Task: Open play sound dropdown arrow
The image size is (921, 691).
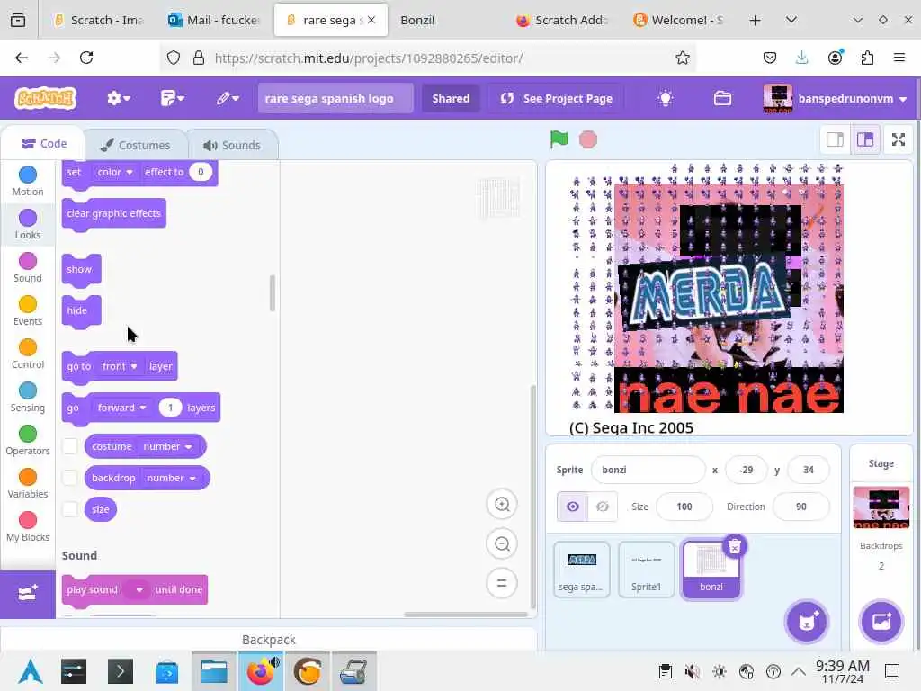Action: [x=139, y=589]
